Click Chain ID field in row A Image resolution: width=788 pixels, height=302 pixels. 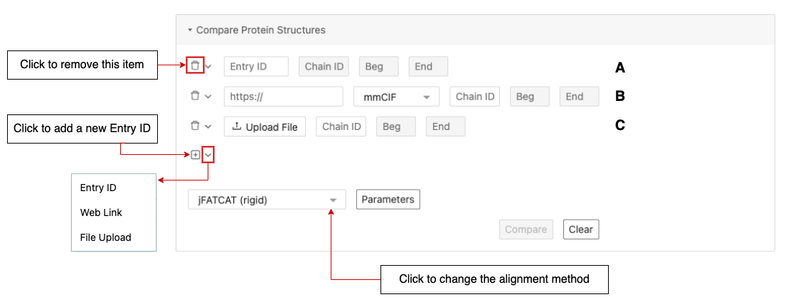(324, 66)
